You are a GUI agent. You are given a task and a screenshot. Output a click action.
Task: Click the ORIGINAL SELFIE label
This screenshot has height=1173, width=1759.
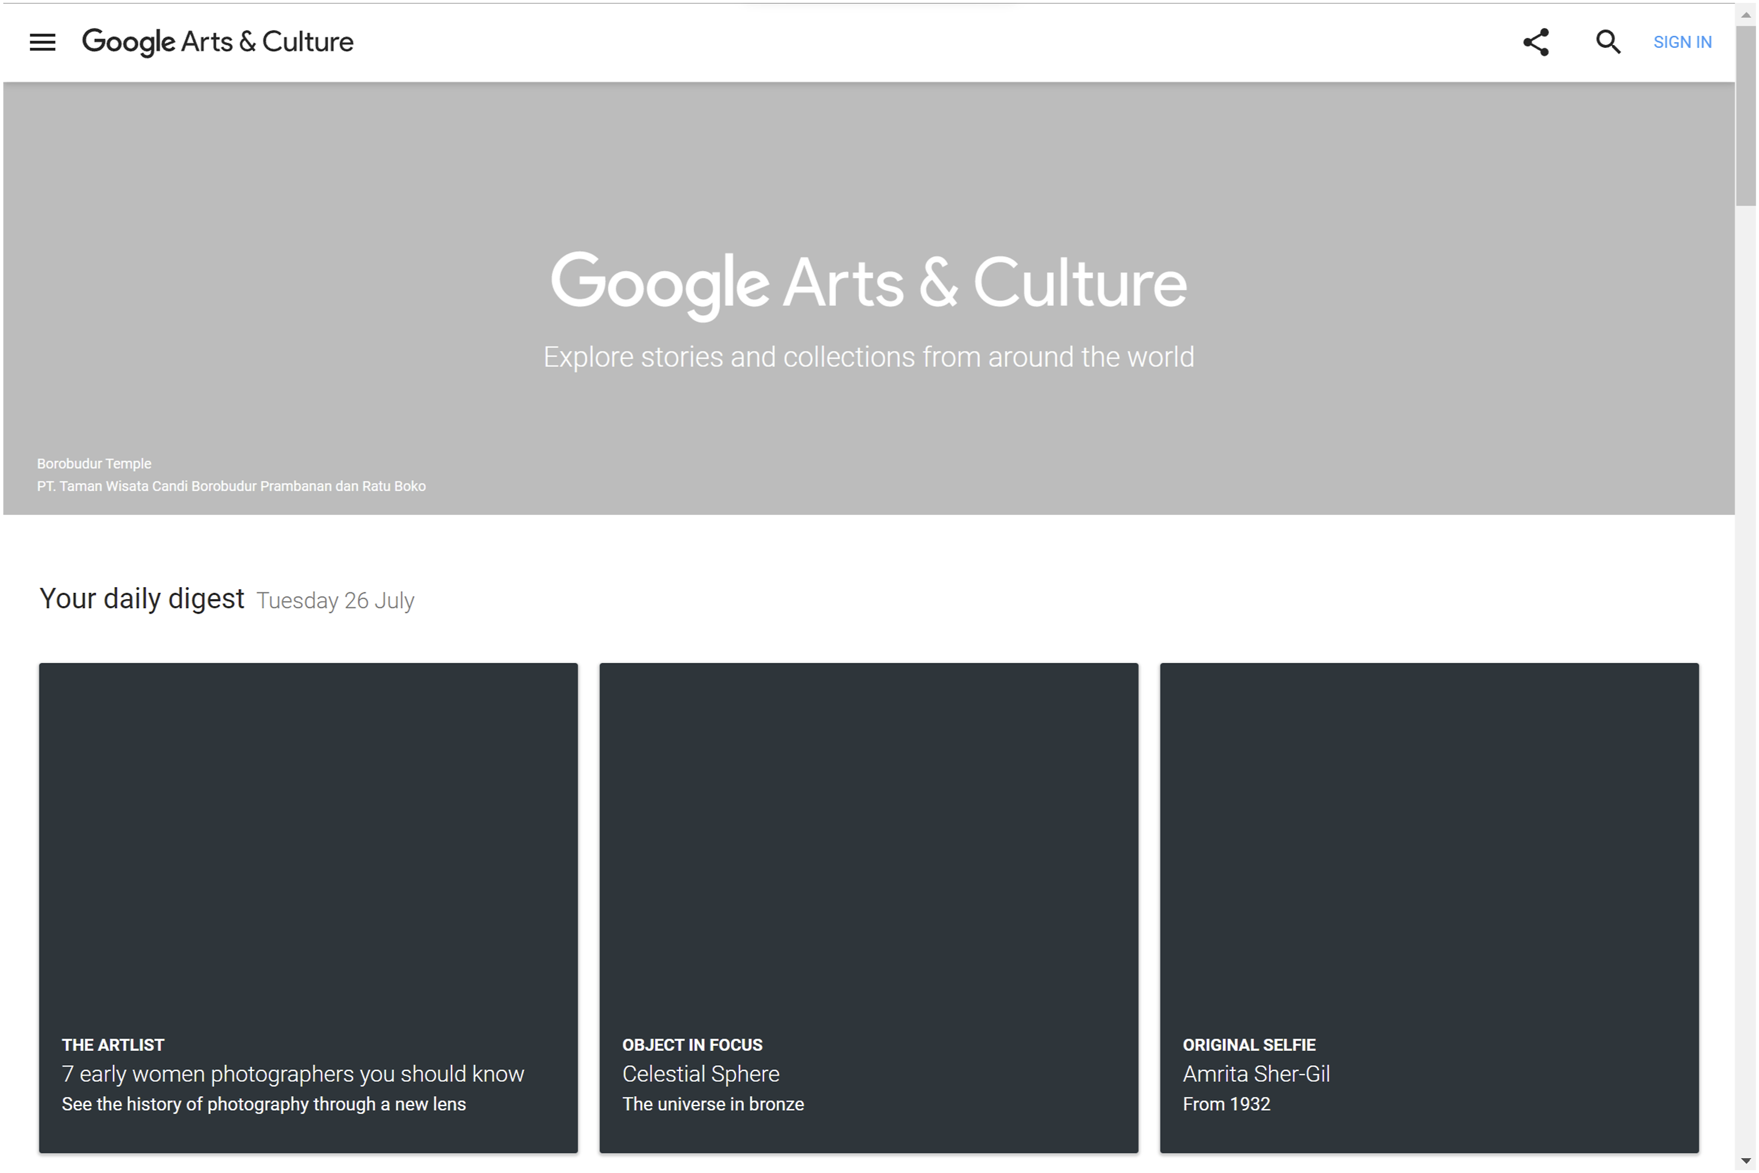(1249, 1045)
